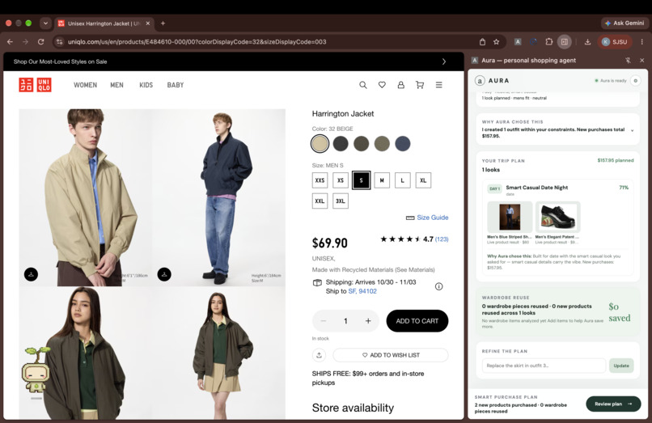The image size is (652, 423).
Task: Toggle the side panel toolbar icon
Action: point(565,41)
